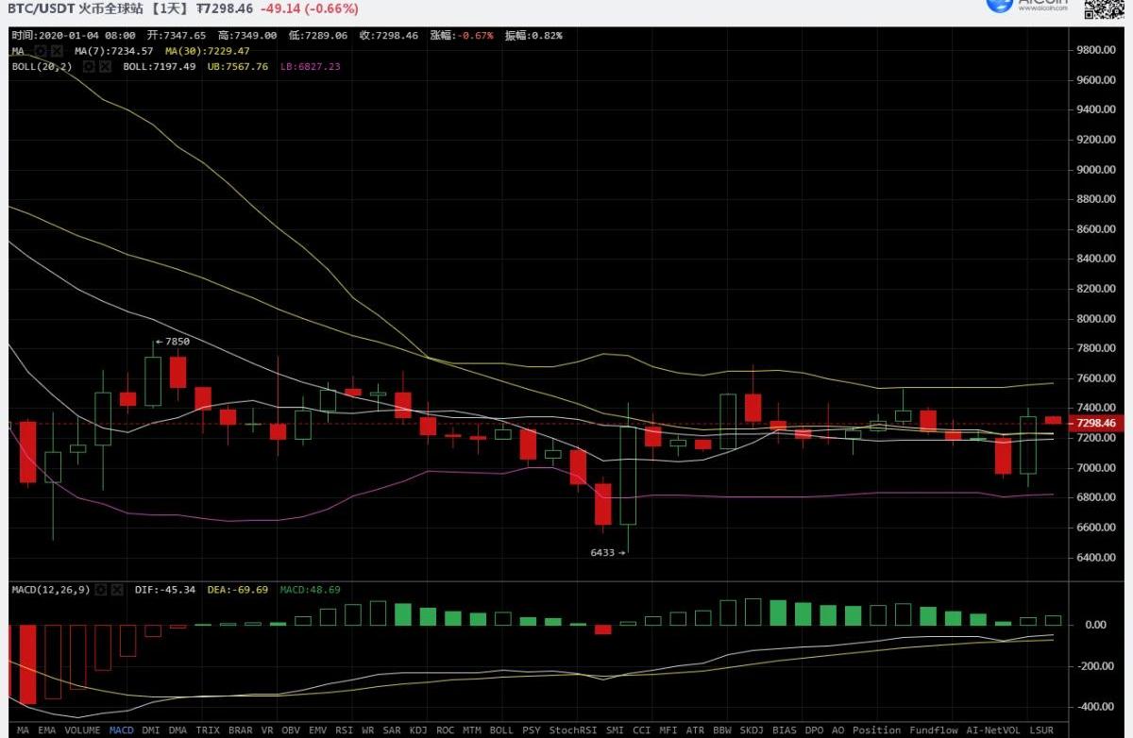Open the Fundflow indicator tab
This screenshot has height=738, width=1133.
(933, 730)
